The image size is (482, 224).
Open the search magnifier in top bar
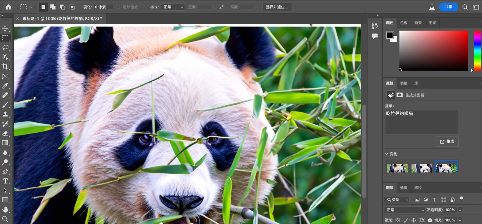[465, 7]
